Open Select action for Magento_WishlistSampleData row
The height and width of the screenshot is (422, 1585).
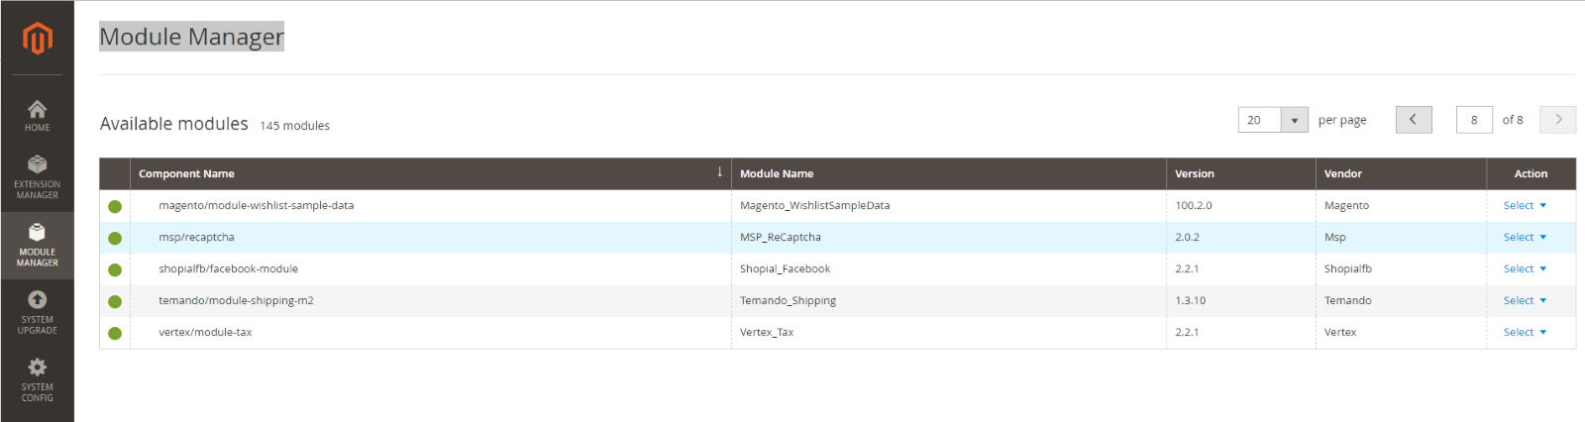click(1525, 206)
